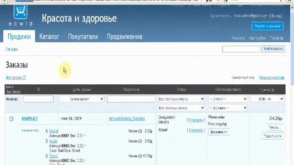
Task: Click the Все заказы (7) link
Action: (16, 77)
